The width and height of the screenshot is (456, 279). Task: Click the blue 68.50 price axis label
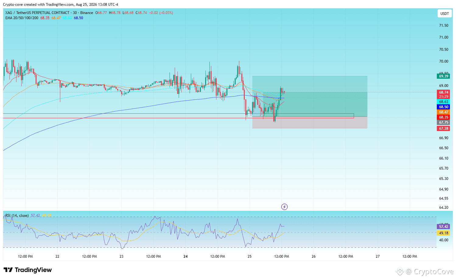coord(444,107)
